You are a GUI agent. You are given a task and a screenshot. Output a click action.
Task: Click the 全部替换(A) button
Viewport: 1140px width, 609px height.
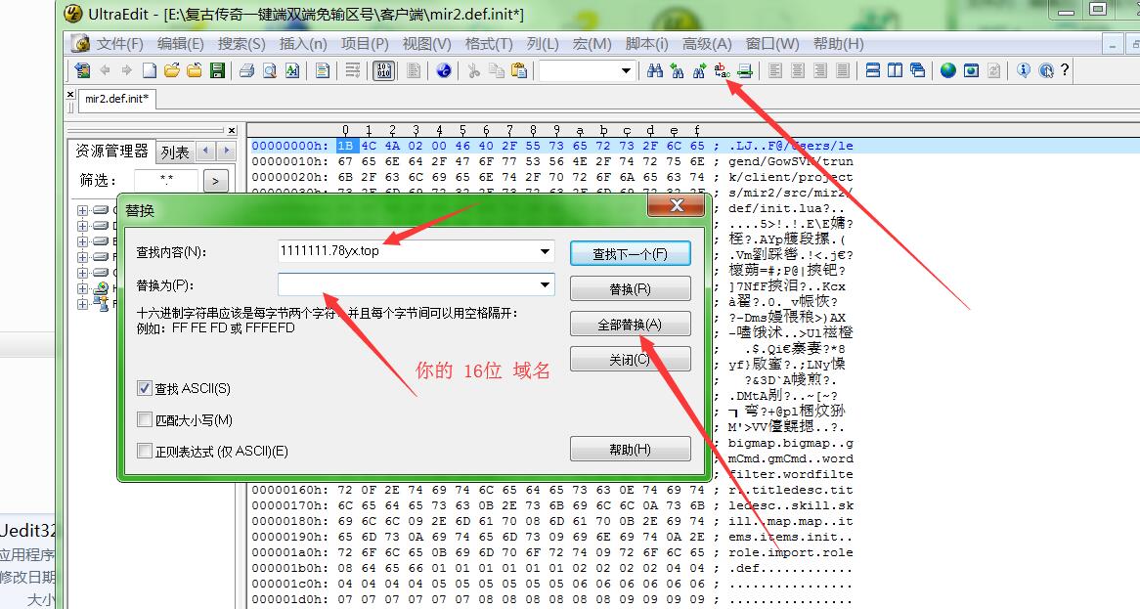631,325
